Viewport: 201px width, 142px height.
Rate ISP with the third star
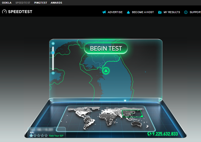tap(39, 136)
